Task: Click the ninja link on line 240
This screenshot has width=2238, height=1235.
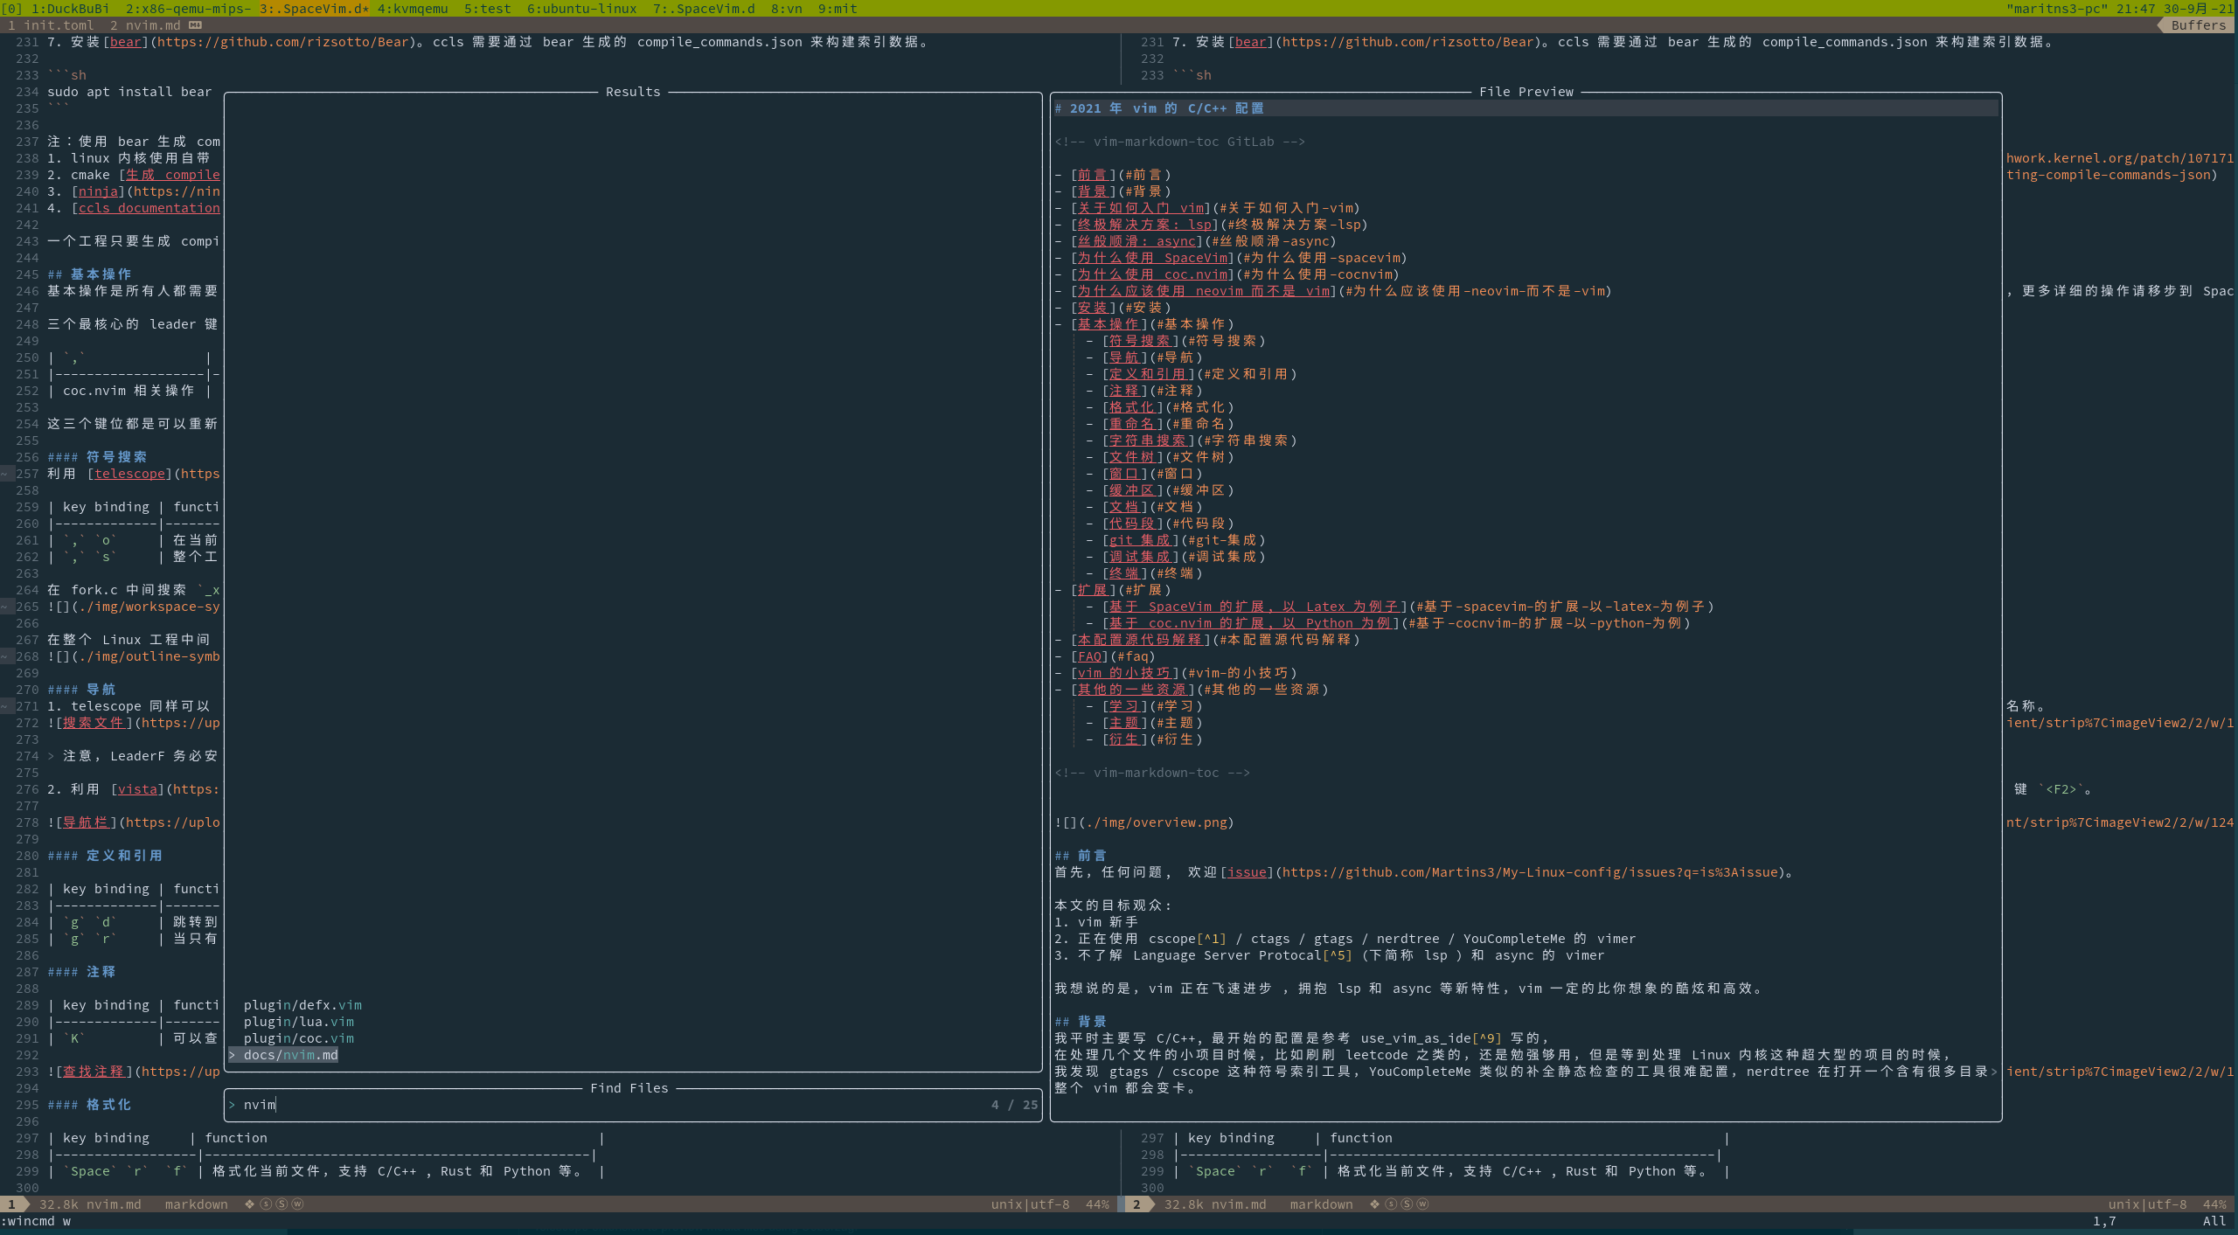Action: 98,191
